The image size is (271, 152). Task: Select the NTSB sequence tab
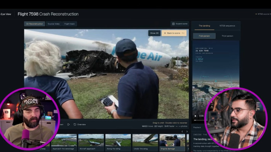pyautogui.click(x=227, y=26)
